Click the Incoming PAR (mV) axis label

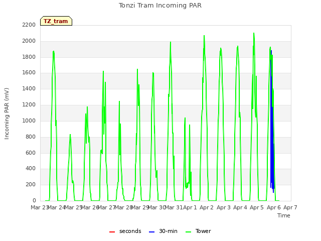tap(7, 114)
